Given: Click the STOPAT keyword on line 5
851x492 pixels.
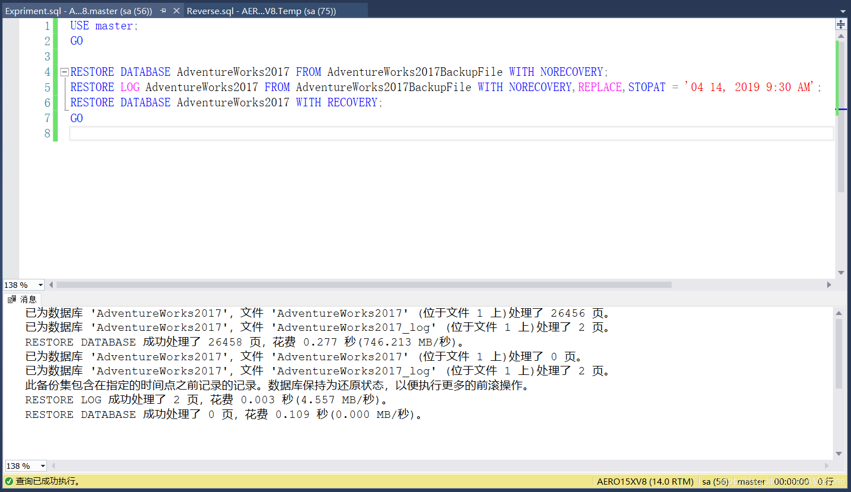Looking at the screenshot, I should click(647, 88).
